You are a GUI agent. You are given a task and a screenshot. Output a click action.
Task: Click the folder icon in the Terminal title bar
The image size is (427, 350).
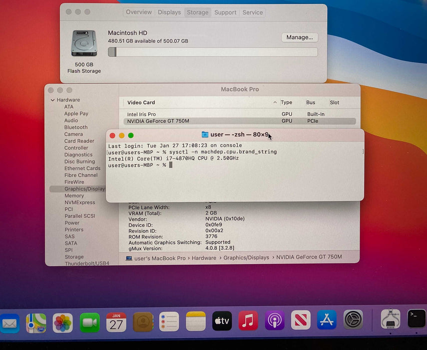(205, 134)
